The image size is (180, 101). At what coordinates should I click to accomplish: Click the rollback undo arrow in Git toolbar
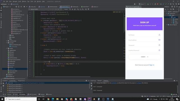tap(173, 4)
